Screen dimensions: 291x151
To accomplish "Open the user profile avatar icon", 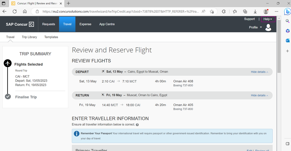I will [268, 27].
